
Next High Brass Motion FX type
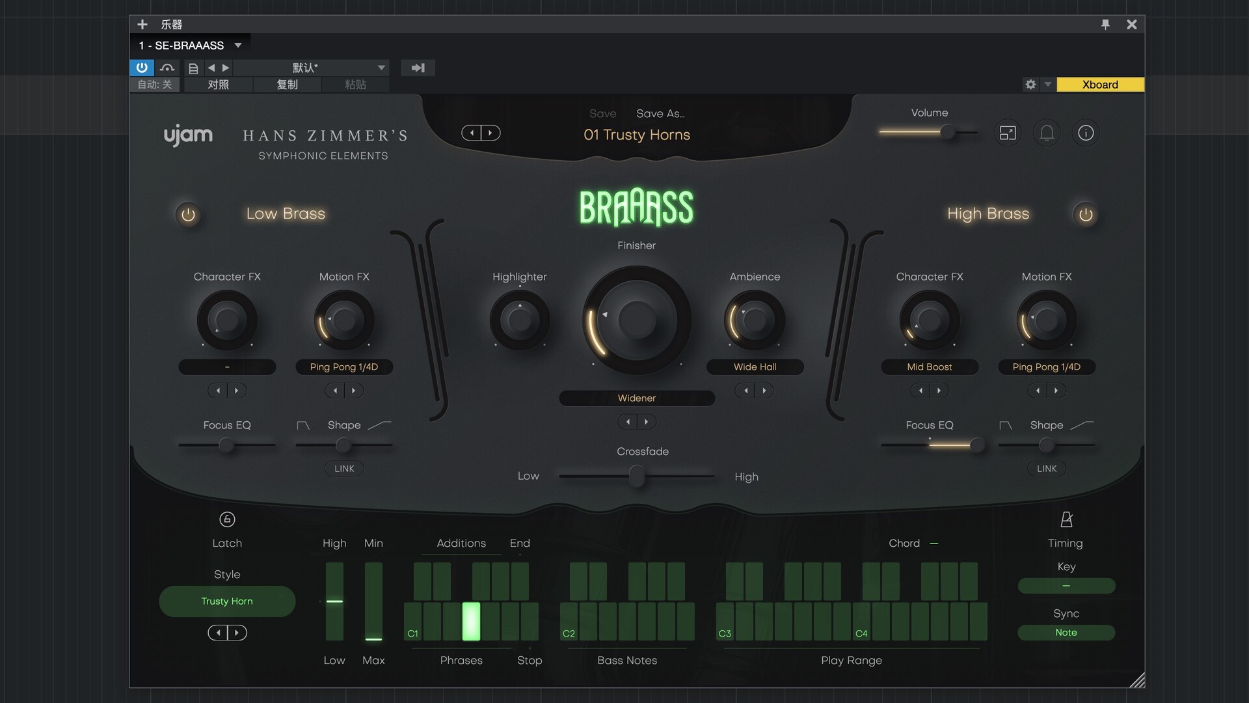1056,391
